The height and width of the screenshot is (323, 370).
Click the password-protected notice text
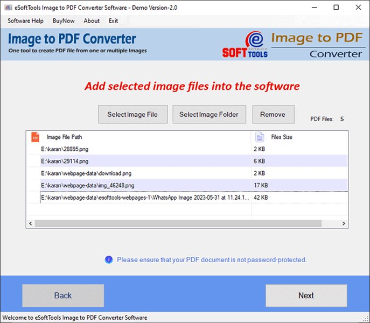coord(212,260)
